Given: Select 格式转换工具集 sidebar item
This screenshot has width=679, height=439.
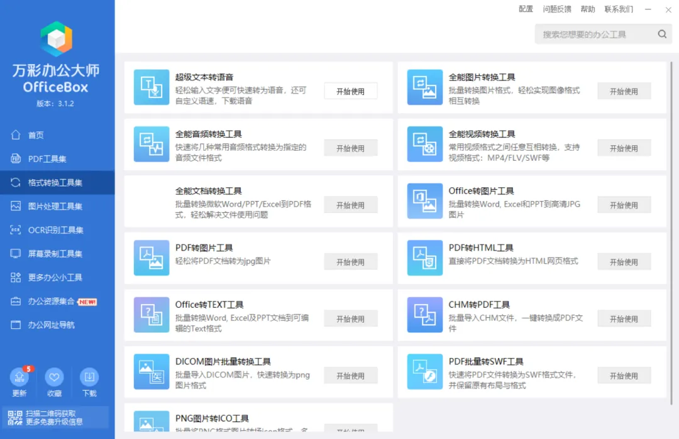Looking at the screenshot, I should pyautogui.click(x=57, y=183).
